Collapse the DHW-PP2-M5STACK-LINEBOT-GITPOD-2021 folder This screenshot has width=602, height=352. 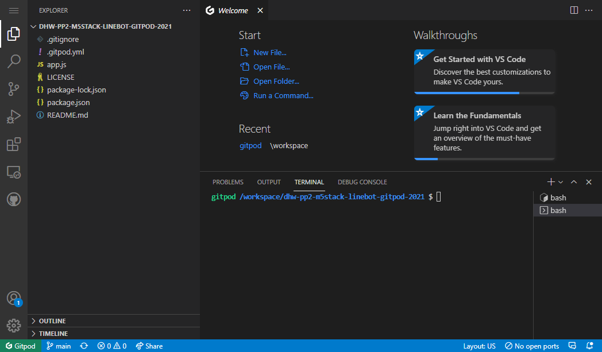[114, 26]
